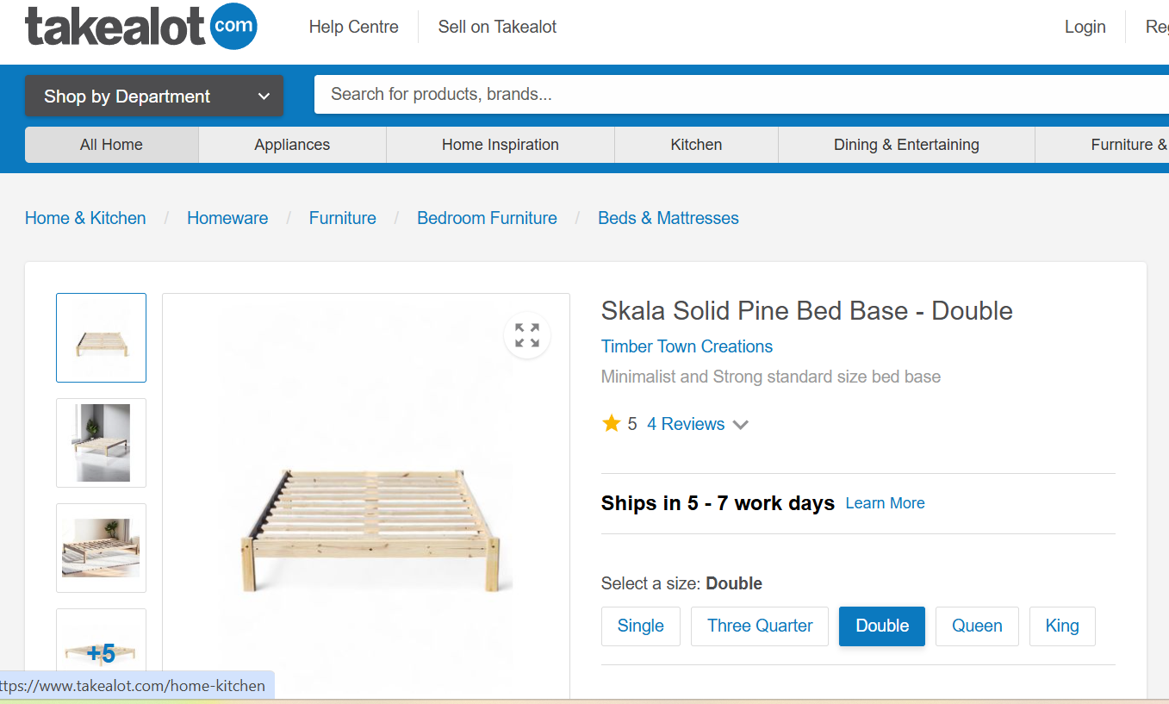Viewport: 1169px width, 704px height.
Task: Click the Login link
Action: tap(1085, 27)
